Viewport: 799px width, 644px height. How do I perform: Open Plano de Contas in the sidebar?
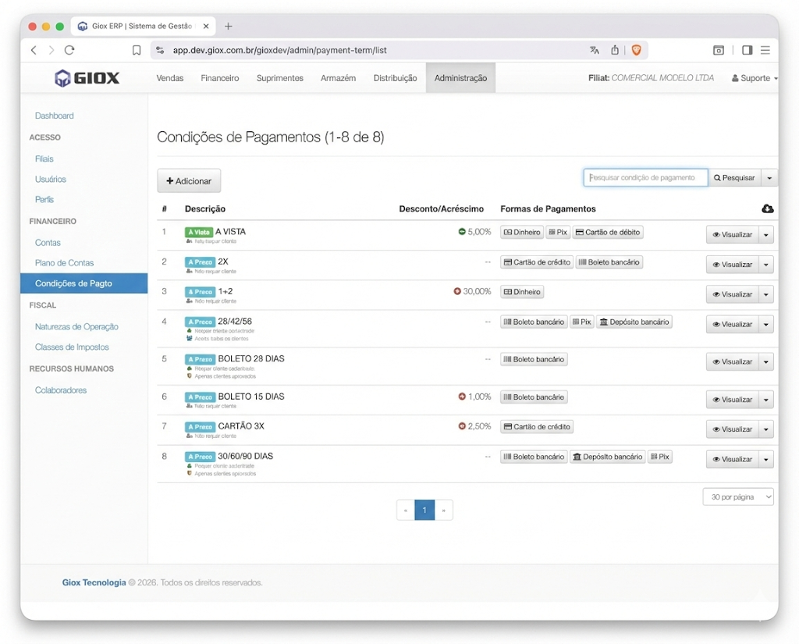click(x=64, y=263)
